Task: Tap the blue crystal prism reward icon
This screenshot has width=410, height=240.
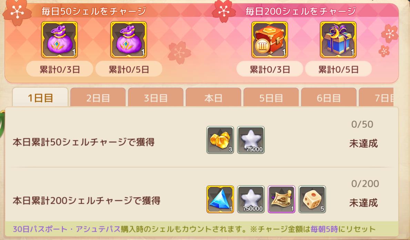Action: pyautogui.click(x=220, y=199)
